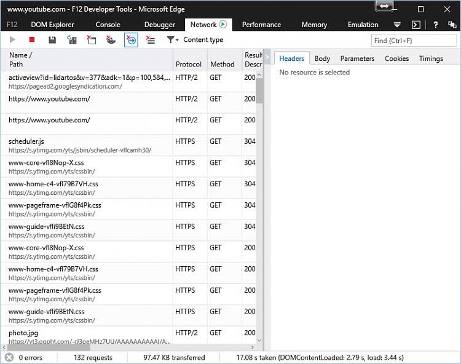Viewport: 461px width, 364px height.
Task: Open the Cookies details tab
Action: click(x=396, y=58)
